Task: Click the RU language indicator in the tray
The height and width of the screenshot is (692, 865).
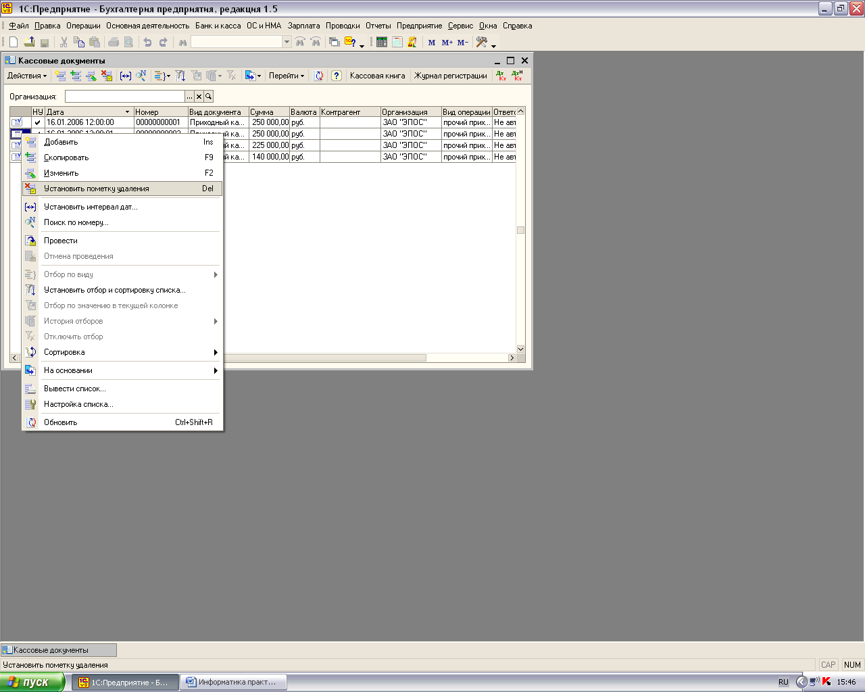Action: 783,682
